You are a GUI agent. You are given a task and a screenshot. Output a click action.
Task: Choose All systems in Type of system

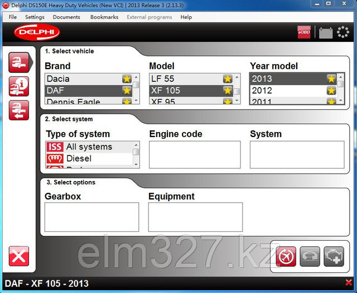click(x=89, y=147)
